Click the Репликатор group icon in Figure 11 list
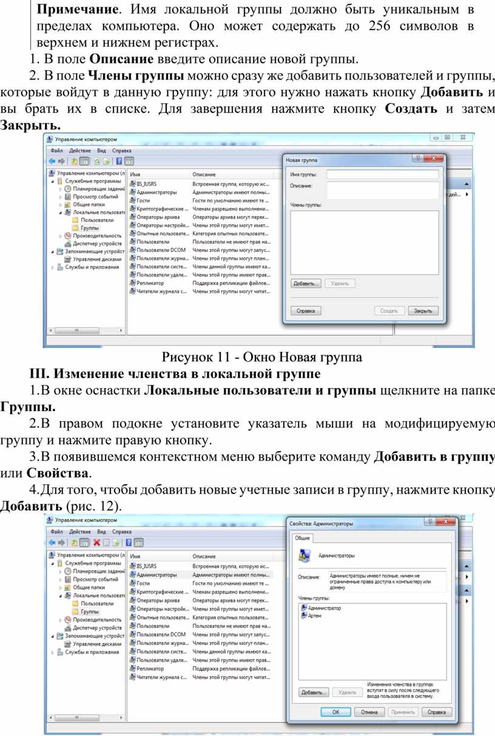The width and height of the screenshot is (495, 736). [x=132, y=283]
